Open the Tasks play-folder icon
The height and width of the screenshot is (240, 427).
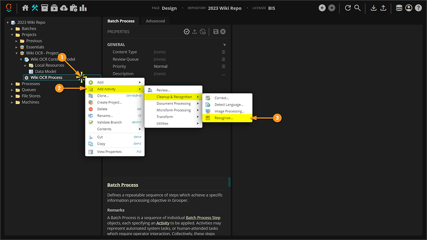54,8
